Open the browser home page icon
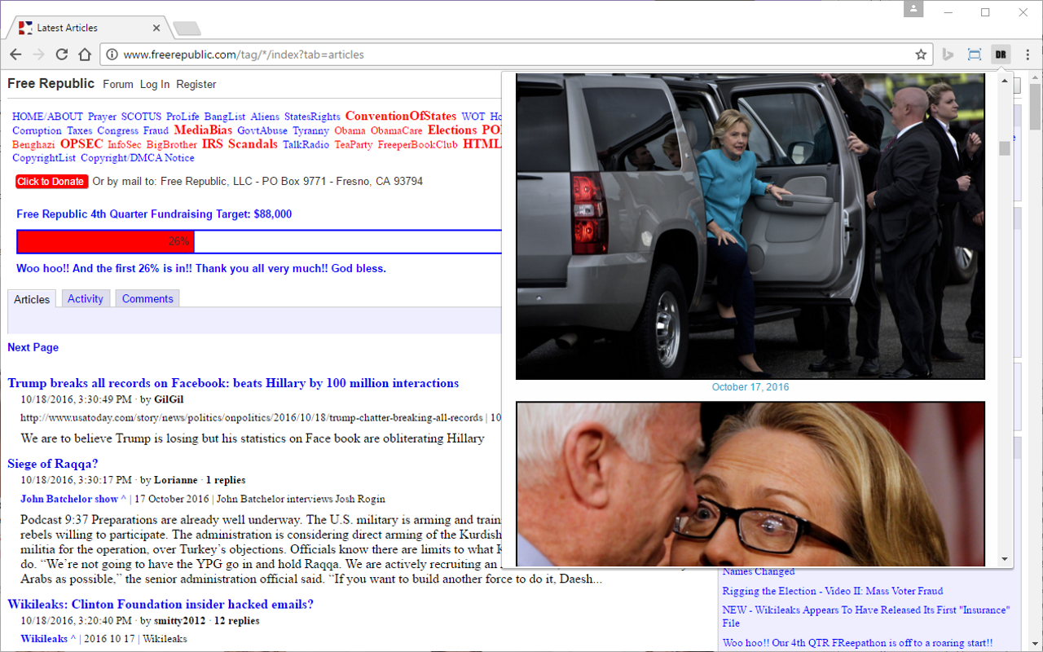Screen dimensions: 1043x652 click(x=85, y=55)
